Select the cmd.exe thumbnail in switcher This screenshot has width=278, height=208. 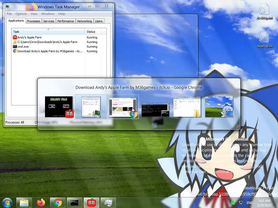(x=155, y=110)
